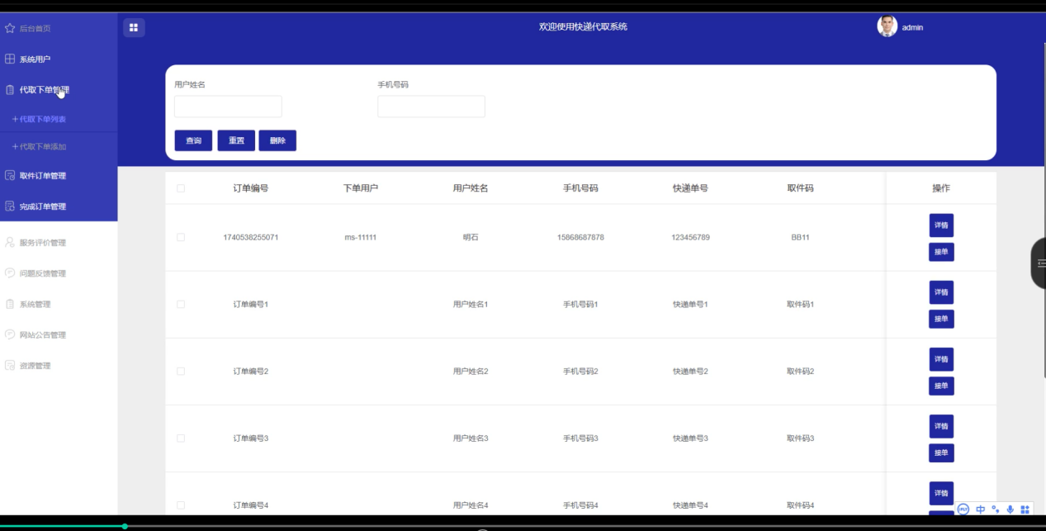This screenshot has height=531, width=1046.
Task: Toggle the sidebar with the four-square button
Action: pos(134,27)
